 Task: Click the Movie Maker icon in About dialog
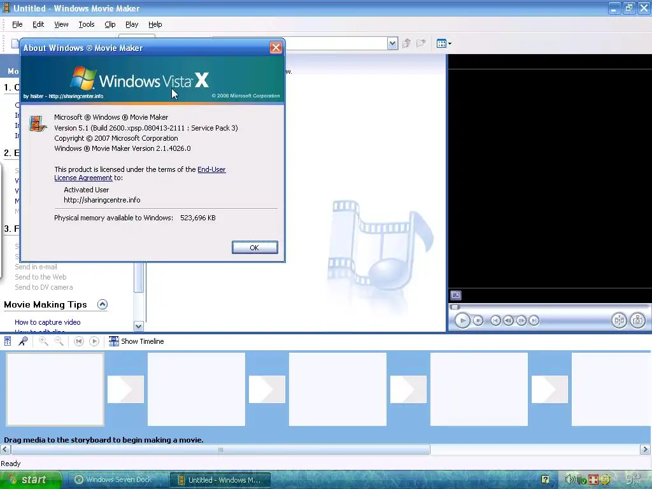[x=38, y=124]
